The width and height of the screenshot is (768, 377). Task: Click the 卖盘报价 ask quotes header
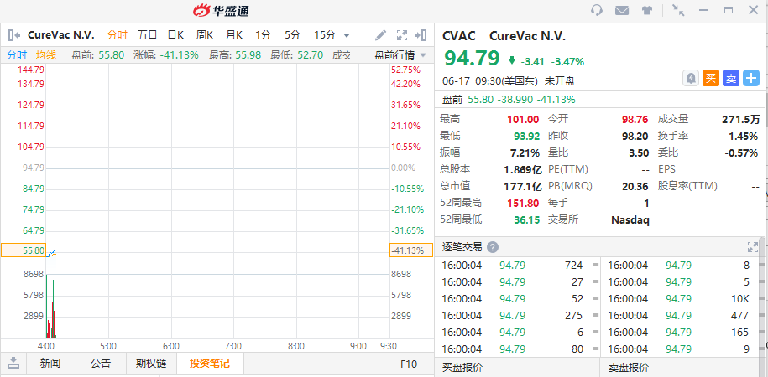(x=629, y=368)
